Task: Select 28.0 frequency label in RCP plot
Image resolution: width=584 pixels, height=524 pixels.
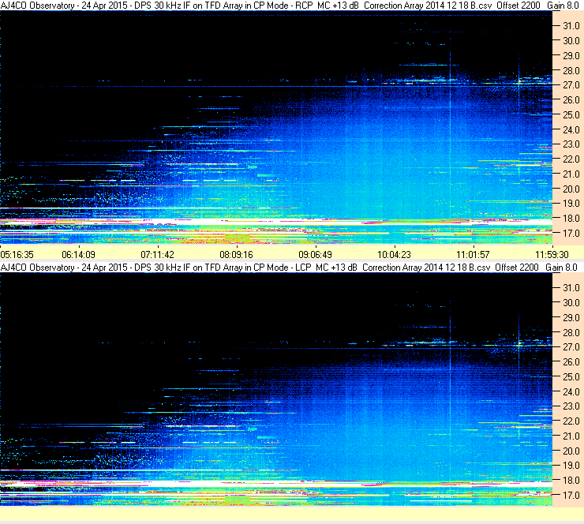Action: click(x=571, y=71)
